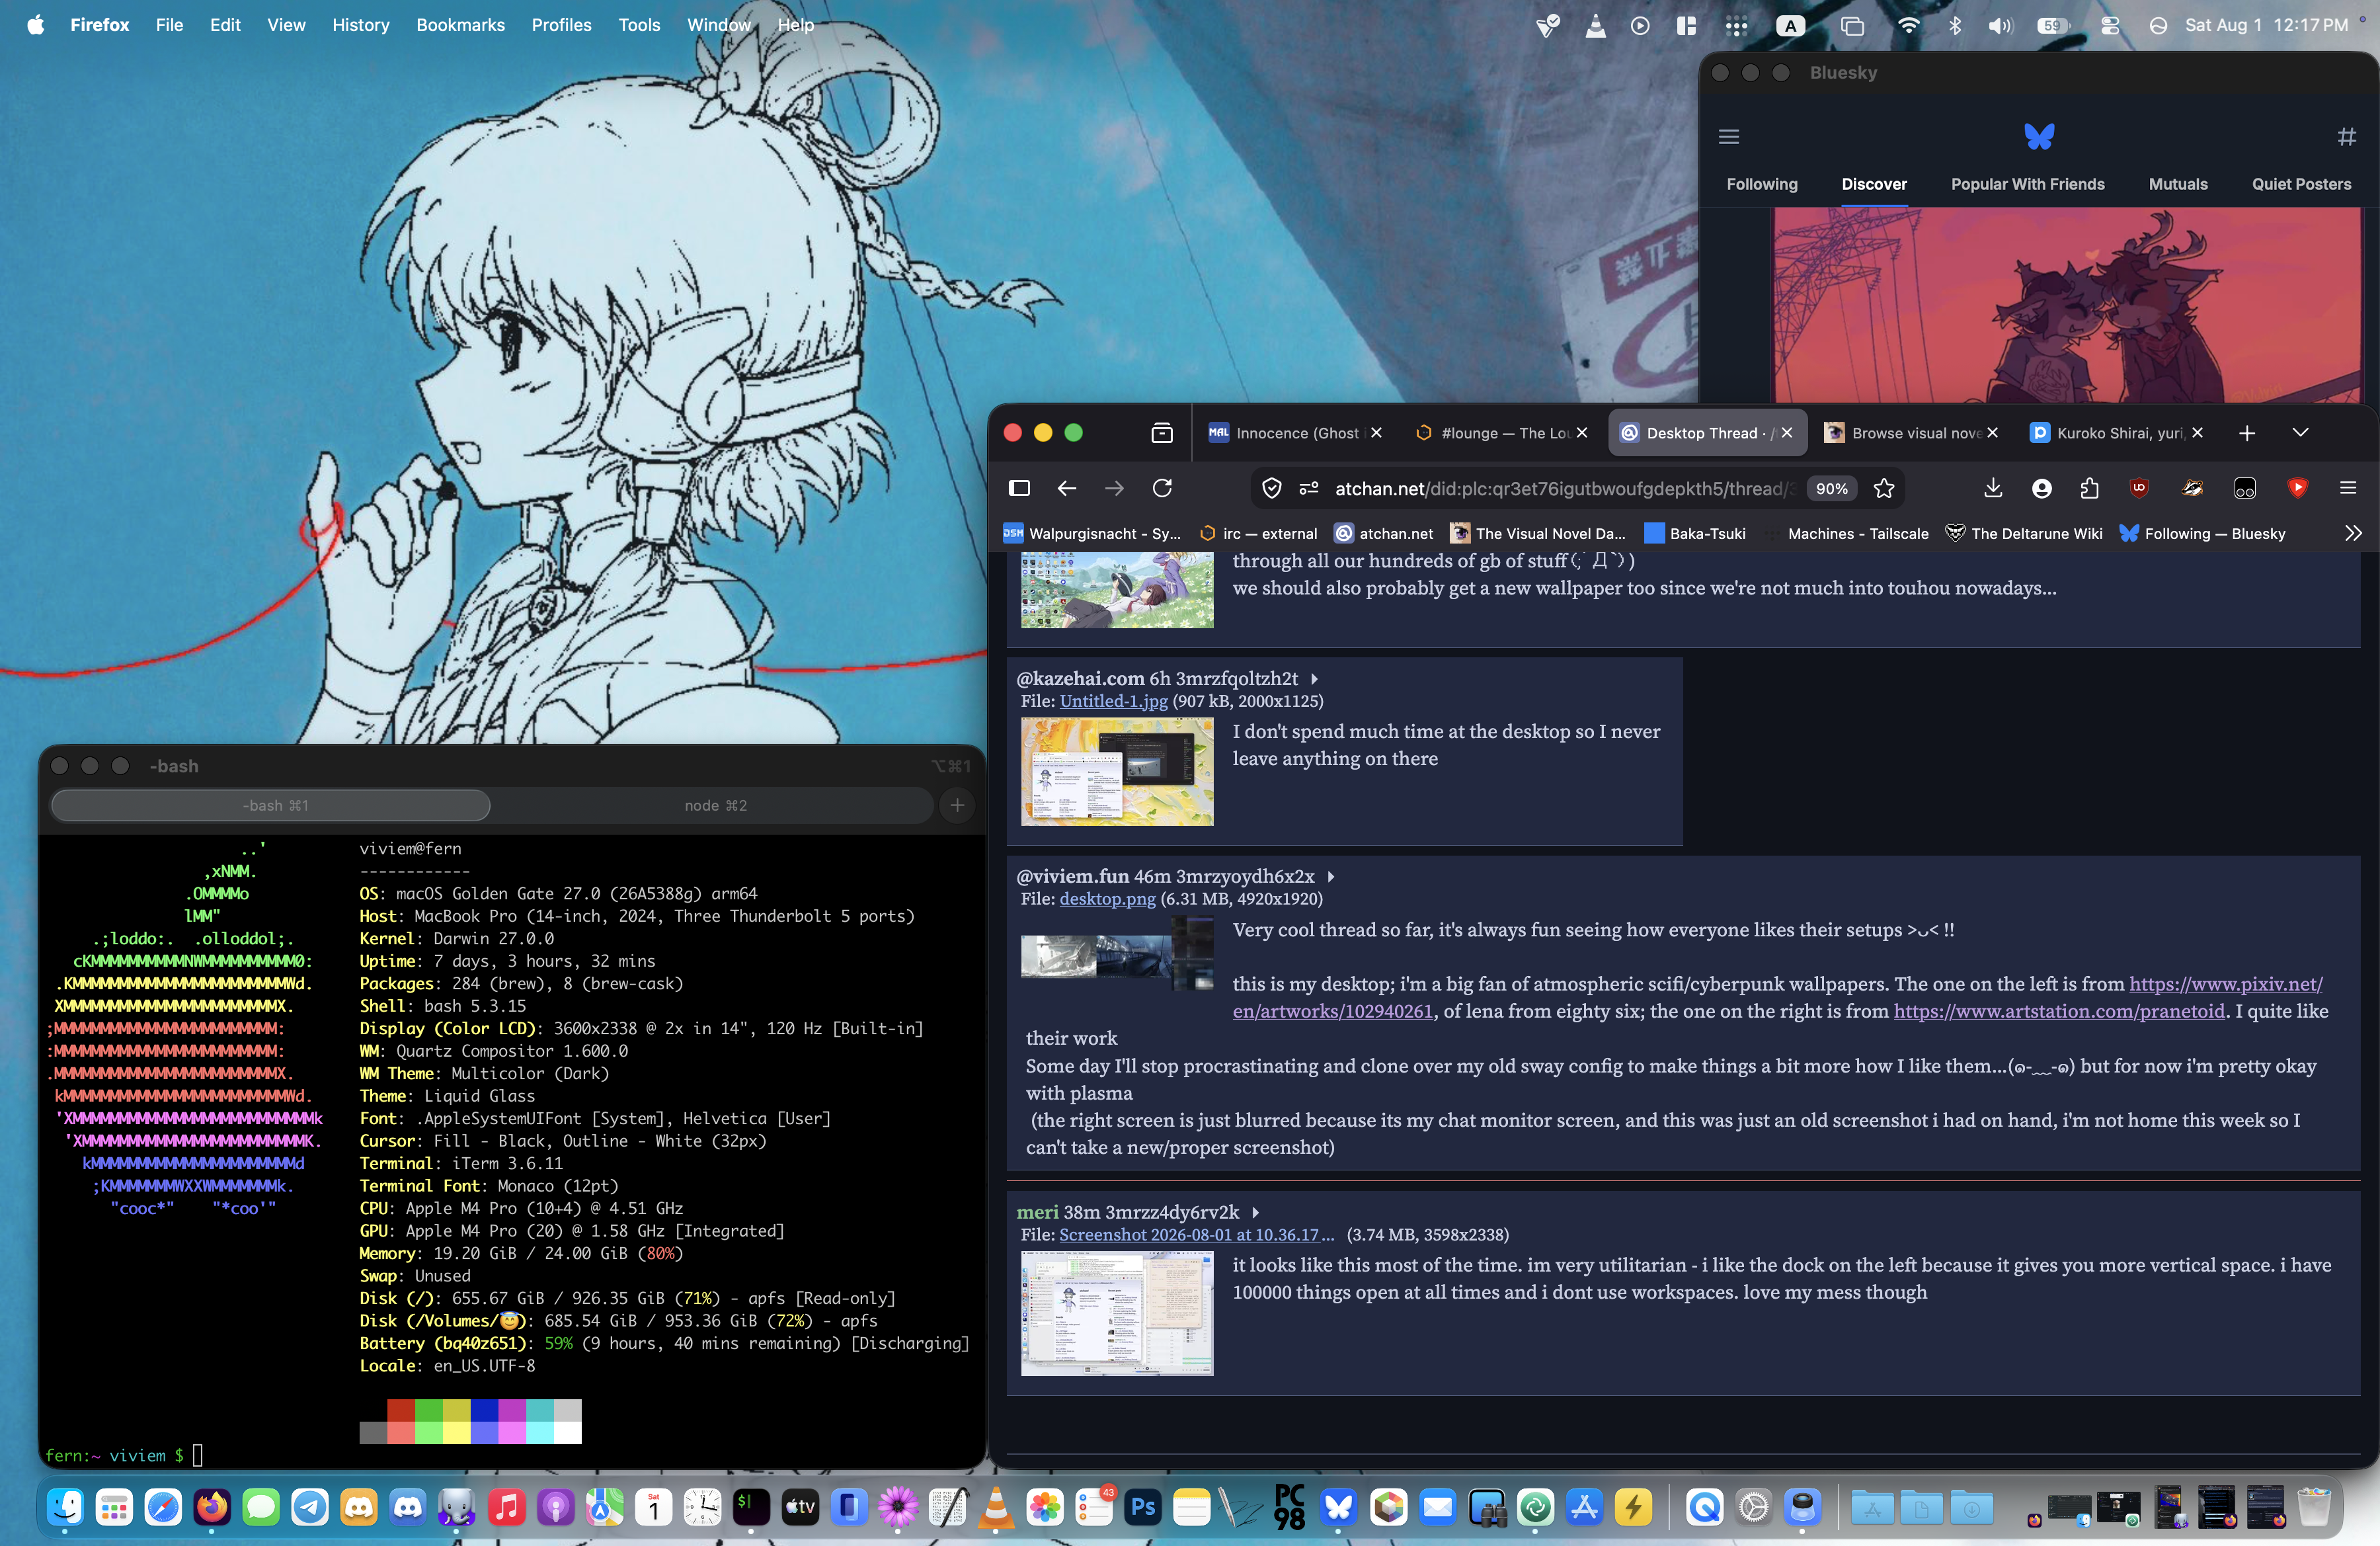The image size is (2380, 1546).
Task: Open the Firefox hamburger application menu
Action: [2348, 488]
